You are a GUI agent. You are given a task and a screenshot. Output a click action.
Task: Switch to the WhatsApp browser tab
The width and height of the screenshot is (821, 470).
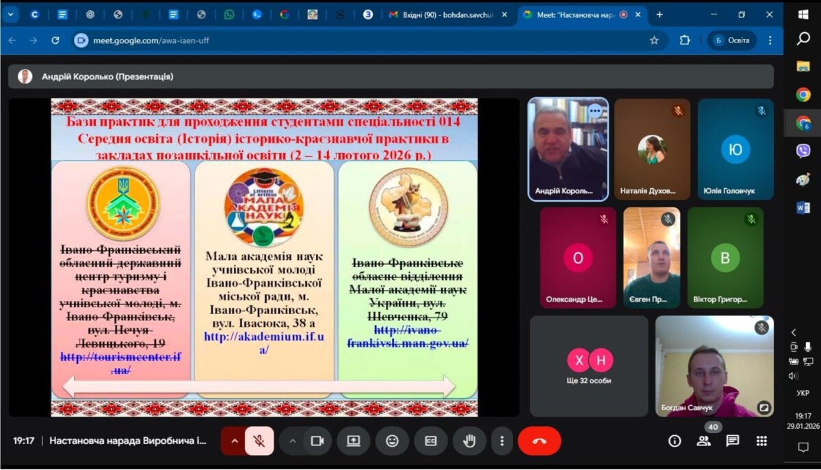(x=229, y=14)
